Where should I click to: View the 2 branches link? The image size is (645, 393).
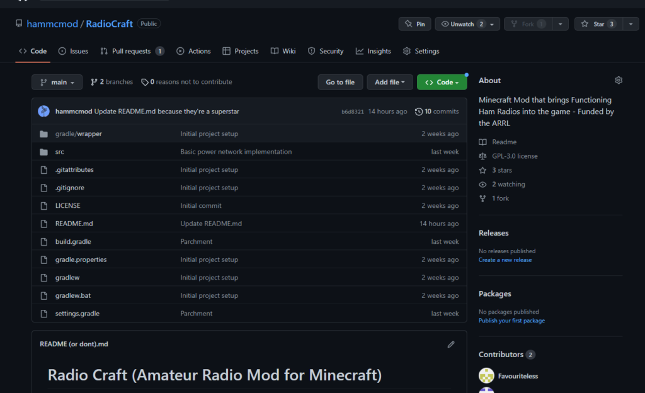[112, 82]
